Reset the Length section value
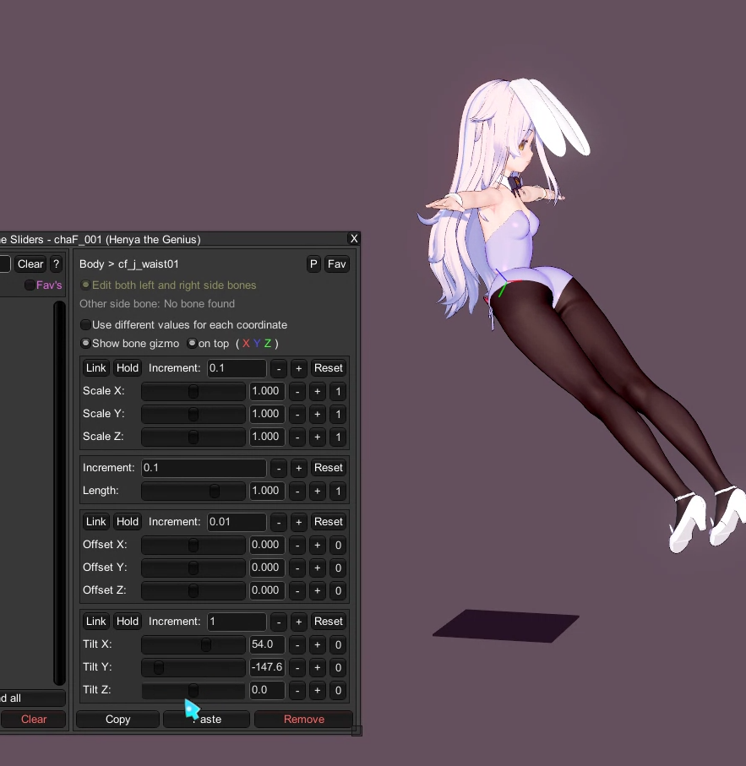746x766 pixels. pos(329,468)
